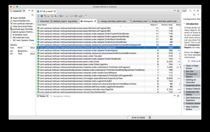Select the Histogram tab
The height and width of the screenshot is (132, 210).
pos(88,21)
